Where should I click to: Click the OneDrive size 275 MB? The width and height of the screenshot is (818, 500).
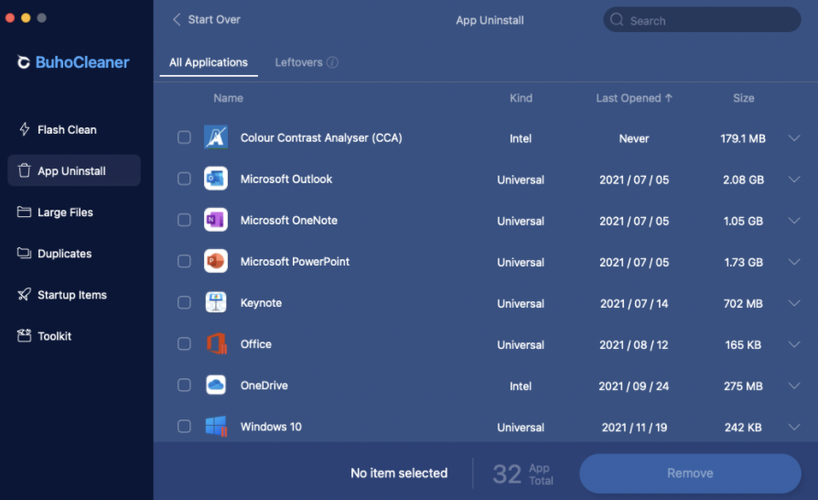click(743, 386)
